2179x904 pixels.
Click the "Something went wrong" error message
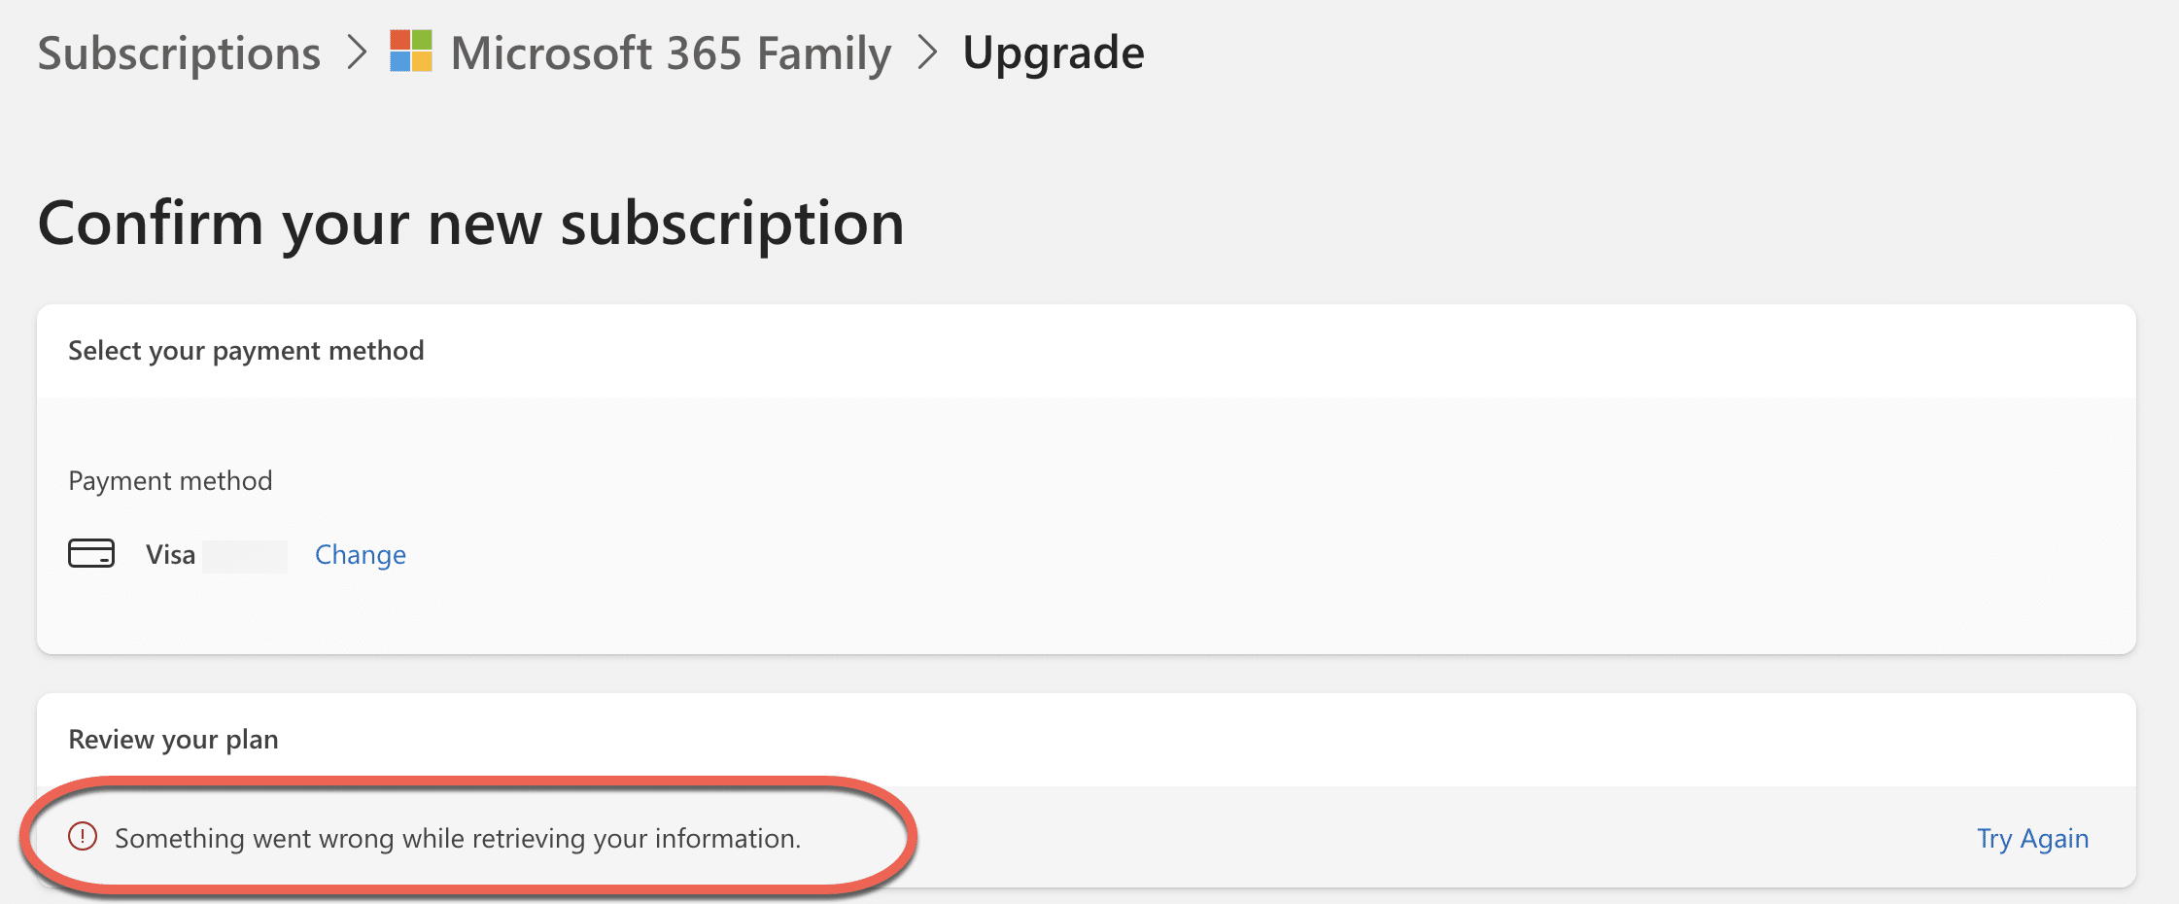coord(458,838)
